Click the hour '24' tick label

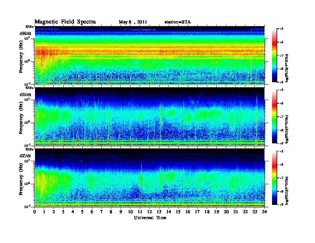264,212
